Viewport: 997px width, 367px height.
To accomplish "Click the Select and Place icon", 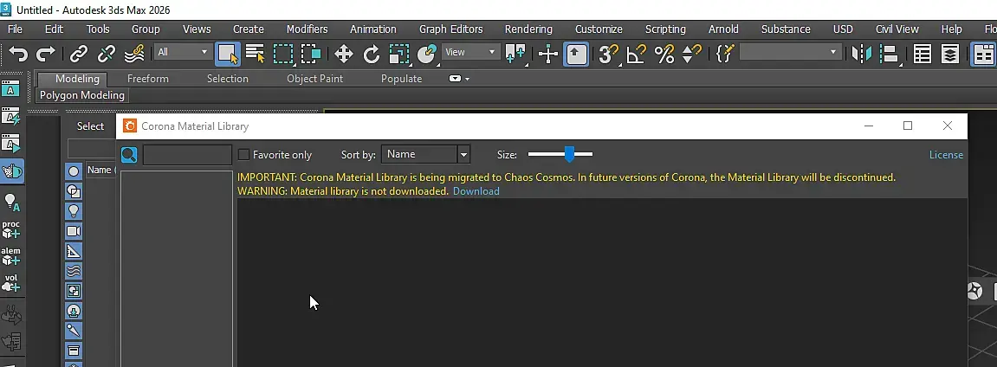I will tap(427, 54).
